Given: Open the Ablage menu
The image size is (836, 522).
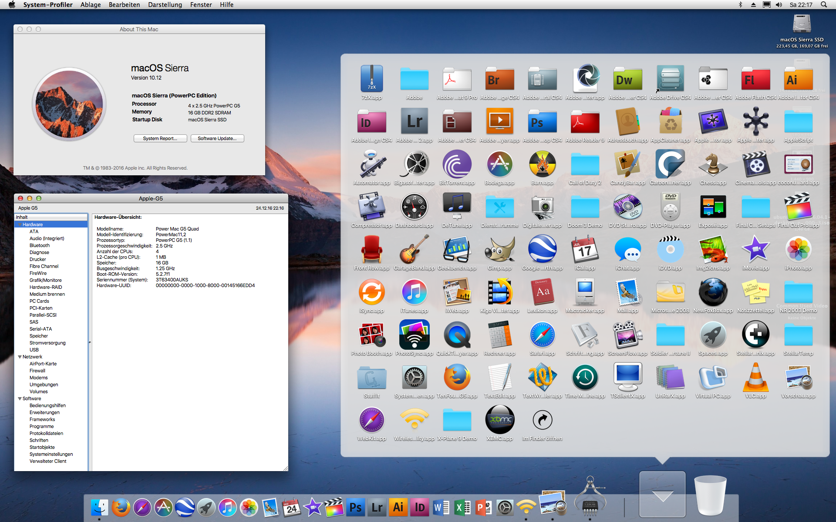Looking at the screenshot, I should click(91, 5).
